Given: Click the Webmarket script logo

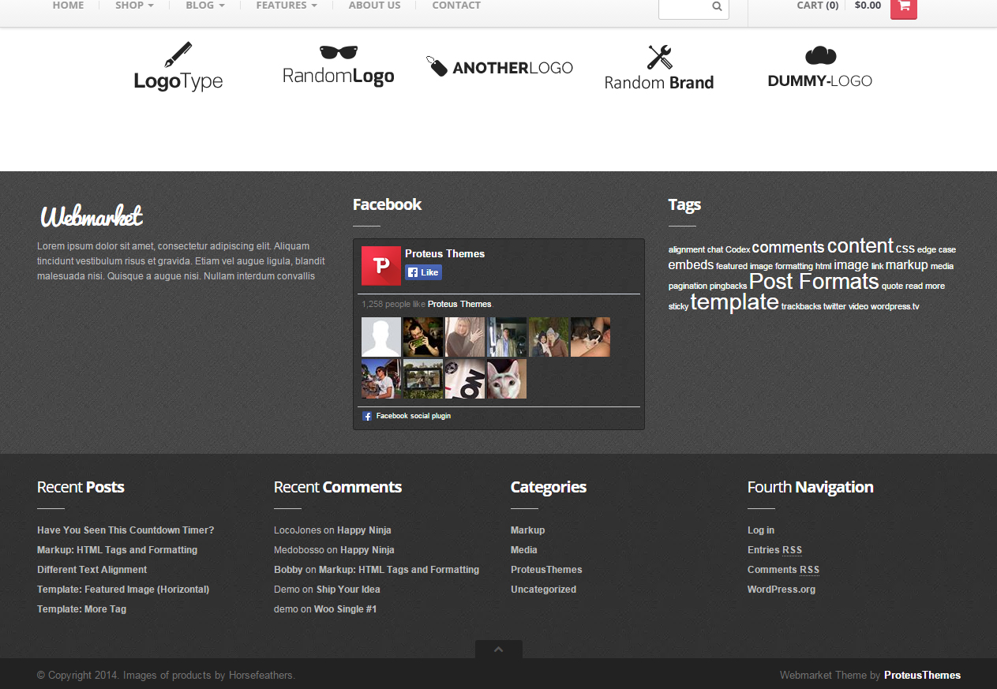Looking at the screenshot, I should tap(91, 214).
